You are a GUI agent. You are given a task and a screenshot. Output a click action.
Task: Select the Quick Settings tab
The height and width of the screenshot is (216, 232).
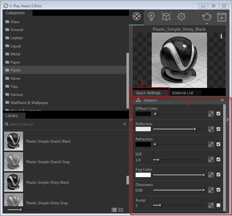[148, 93]
